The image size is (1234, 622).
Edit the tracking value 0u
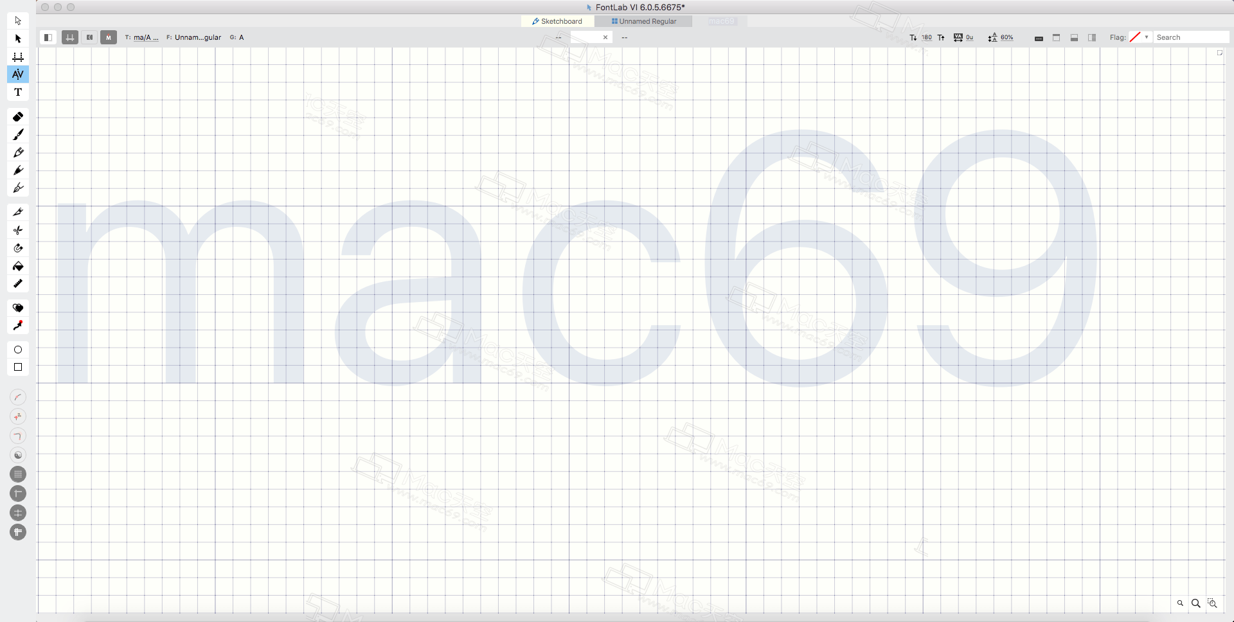pos(970,37)
